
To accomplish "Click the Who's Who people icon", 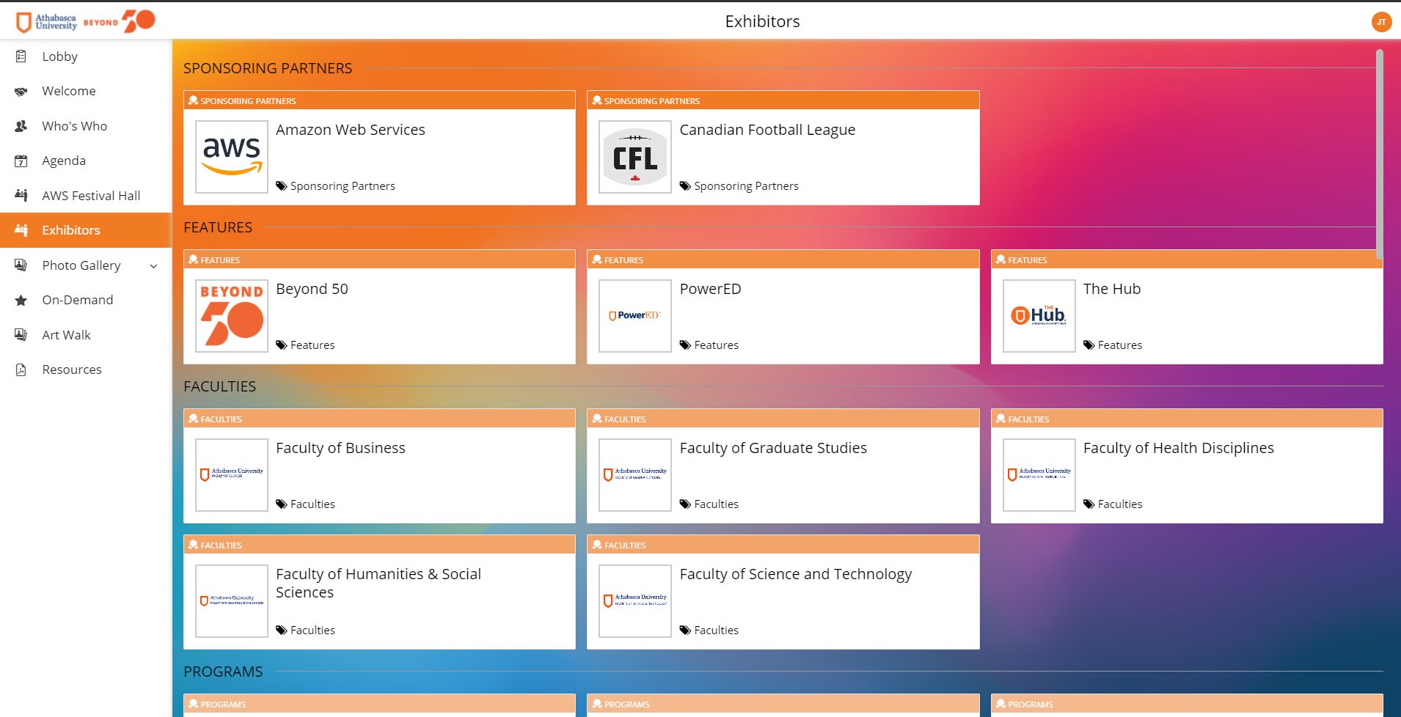I will click(x=21, y=126).
